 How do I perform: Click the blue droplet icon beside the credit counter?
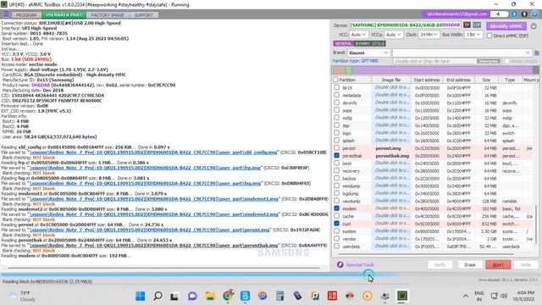[514, 14]
